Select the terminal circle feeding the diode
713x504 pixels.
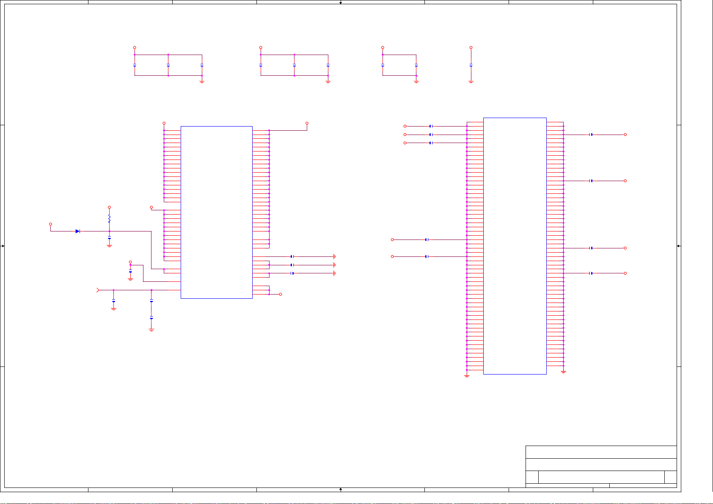50,224
